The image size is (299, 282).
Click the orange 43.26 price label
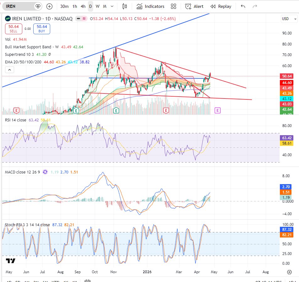tap(286, 93)
